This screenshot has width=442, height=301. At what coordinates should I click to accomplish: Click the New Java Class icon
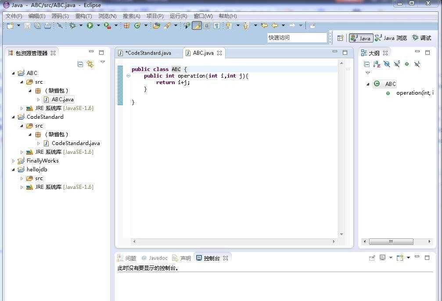(x=137, y=25)
